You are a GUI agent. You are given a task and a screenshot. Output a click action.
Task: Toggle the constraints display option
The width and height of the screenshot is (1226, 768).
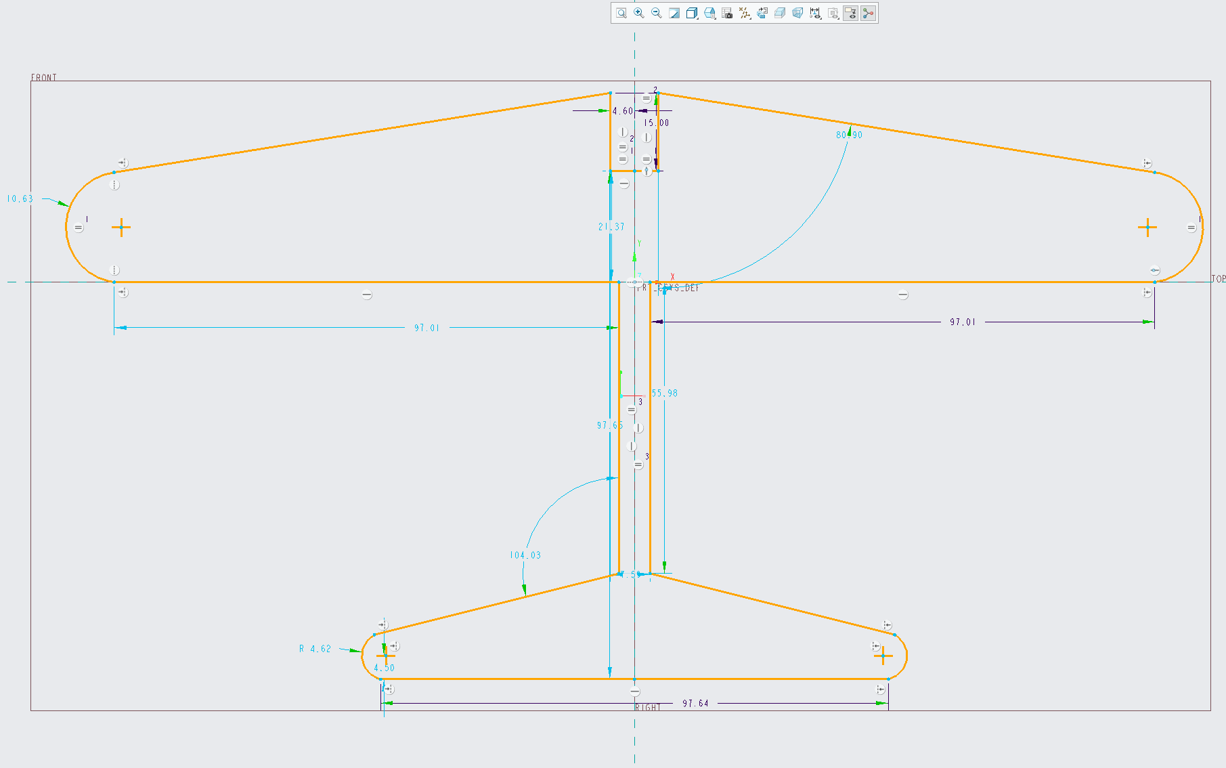tap(833, 13)
